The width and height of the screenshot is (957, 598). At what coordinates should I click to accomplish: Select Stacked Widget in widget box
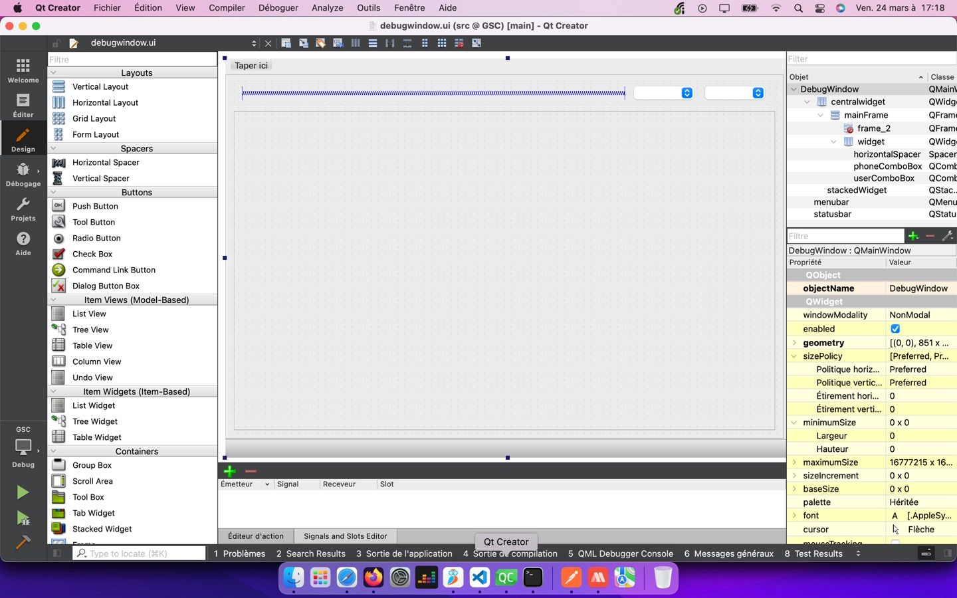click(x=102, y=529)
